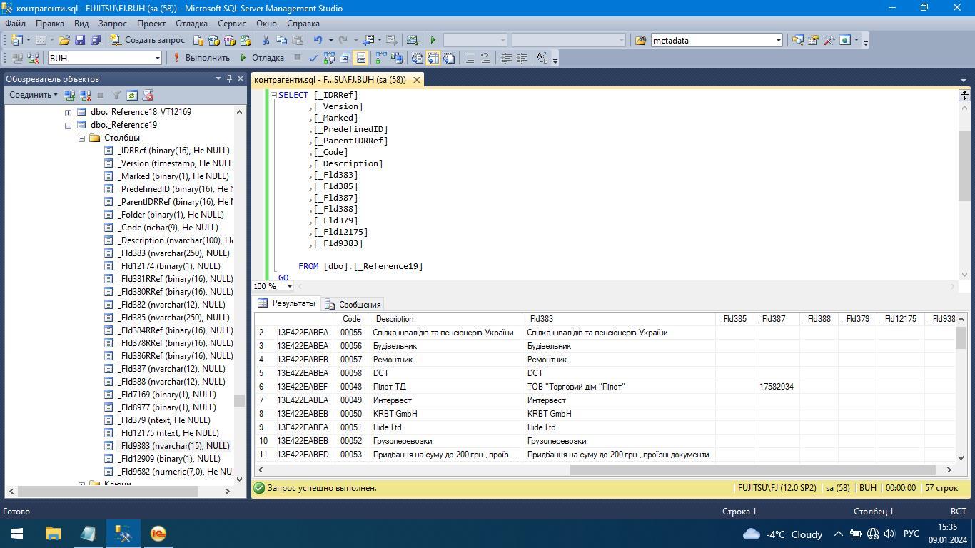This screenshot has height=548, width=975.
Task: Close the контрагенти.sql tab
Action: coord(416,80)
